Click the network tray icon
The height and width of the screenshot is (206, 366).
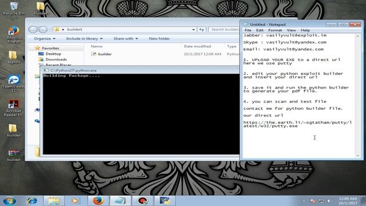(321, 201)
